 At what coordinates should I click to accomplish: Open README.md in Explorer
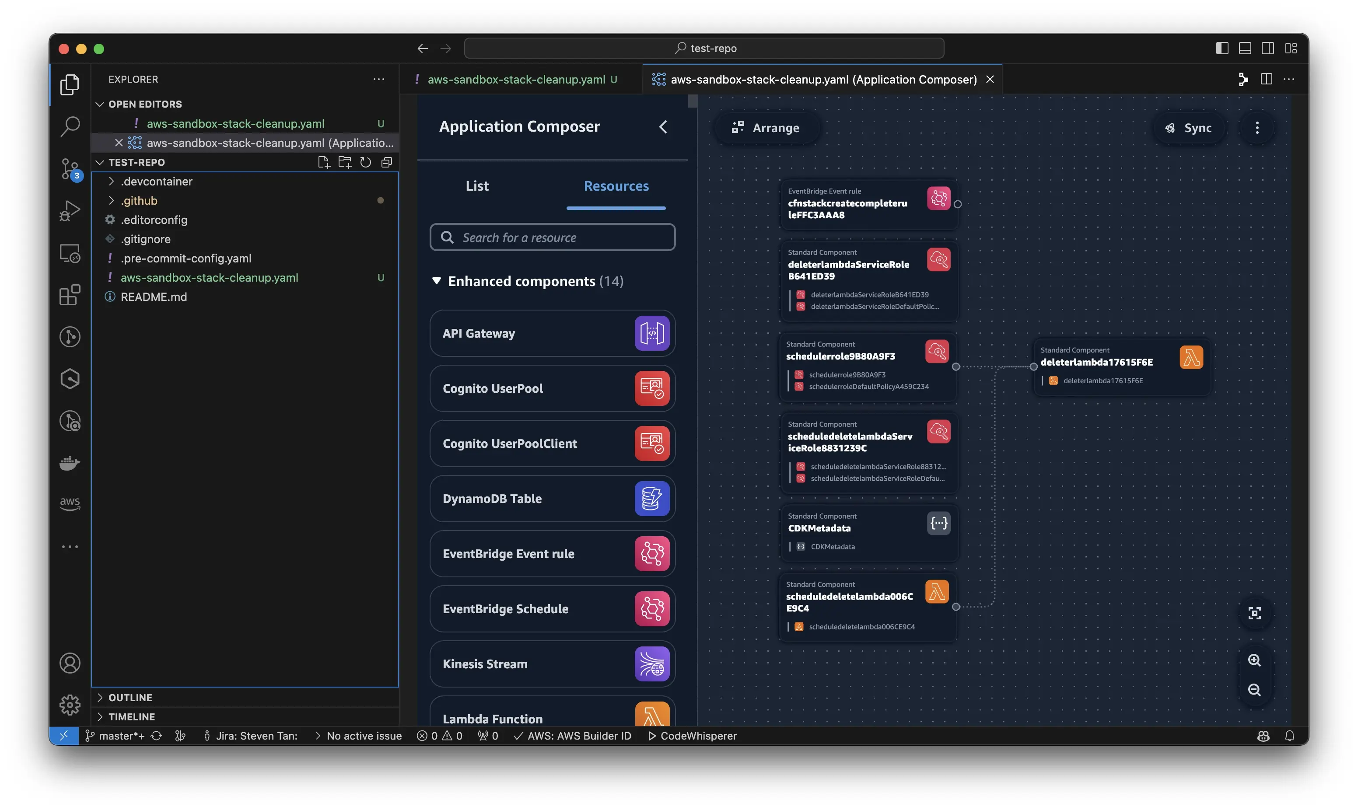click(154, 297)
